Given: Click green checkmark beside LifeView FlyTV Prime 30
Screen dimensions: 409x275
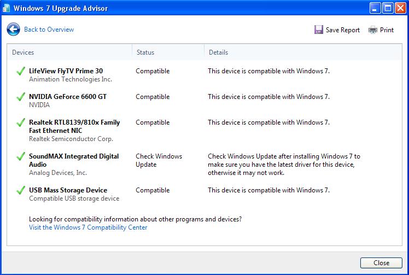Looking at the screenshot, I should (x=21, y=71).
